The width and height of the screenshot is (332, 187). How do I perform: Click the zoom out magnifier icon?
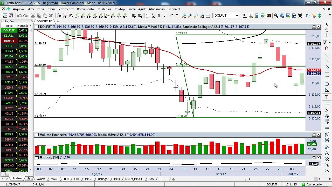[x=196, y=16]
